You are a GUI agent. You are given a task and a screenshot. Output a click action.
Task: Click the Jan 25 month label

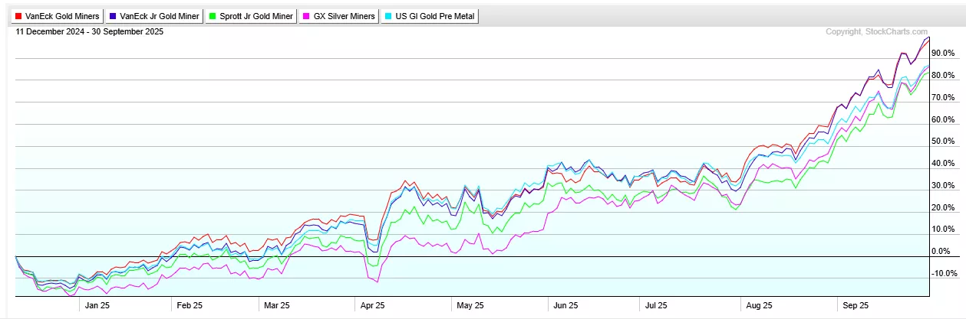(96, 305)
